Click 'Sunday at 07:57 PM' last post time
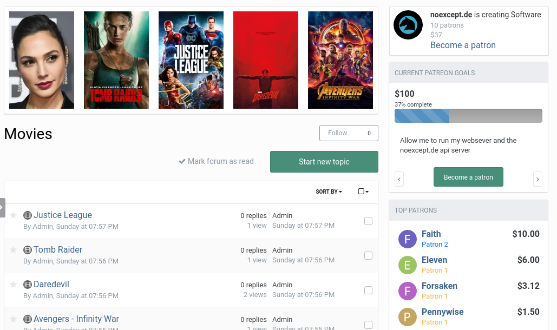The height and width of the screenshot is (330, 557). (303, 226)
